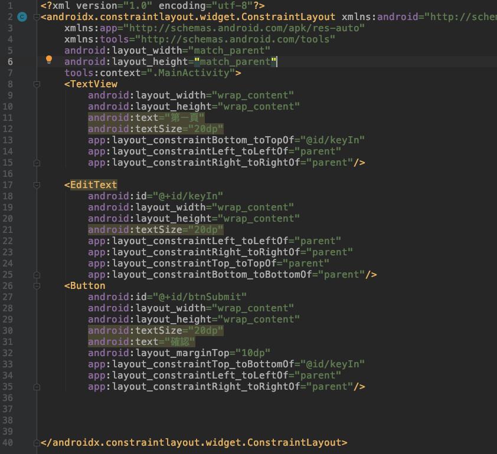Viewport: 497px width, 454px height.
Task: Click the fold end marker on line 25
Action: click(37, 275)
